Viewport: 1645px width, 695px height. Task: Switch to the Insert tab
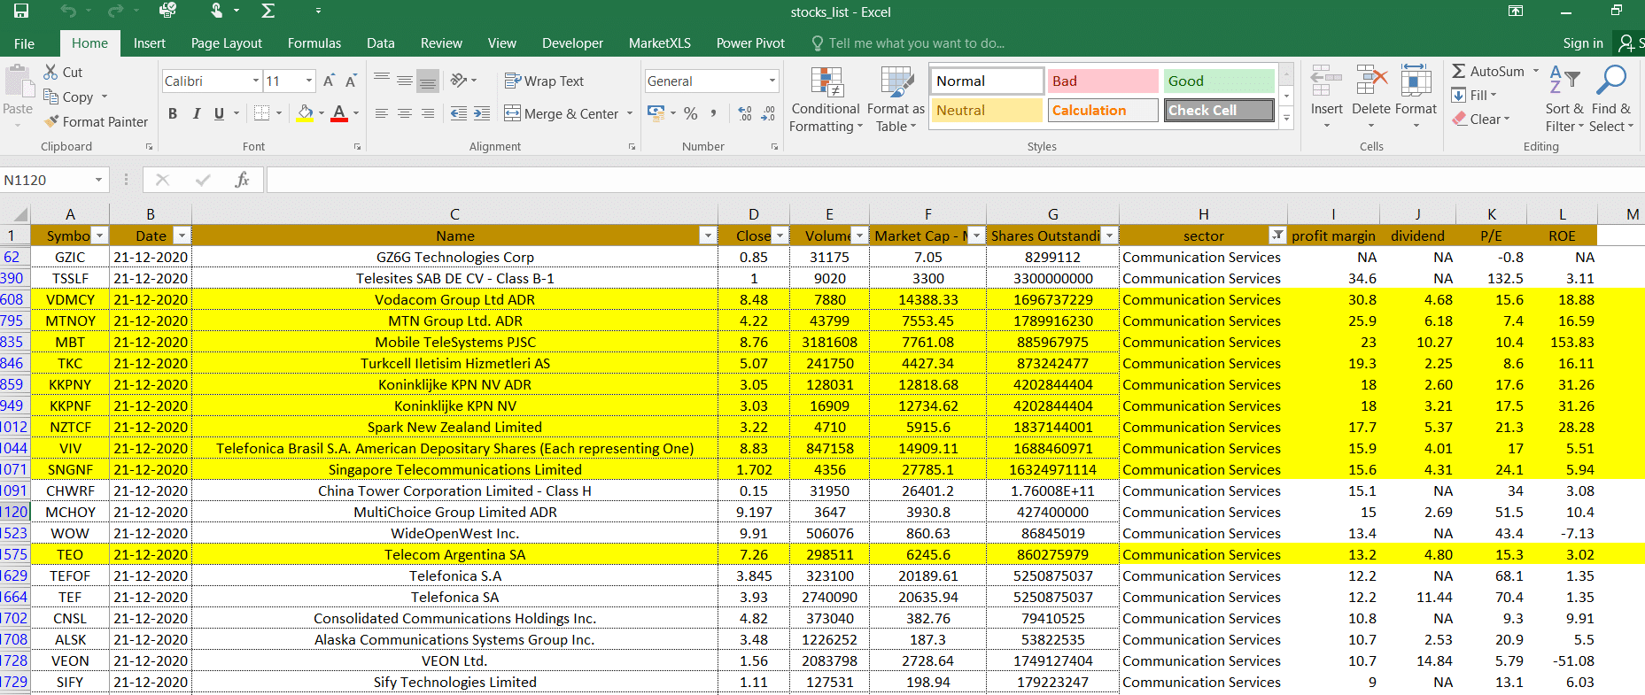[x=150, y=43]
